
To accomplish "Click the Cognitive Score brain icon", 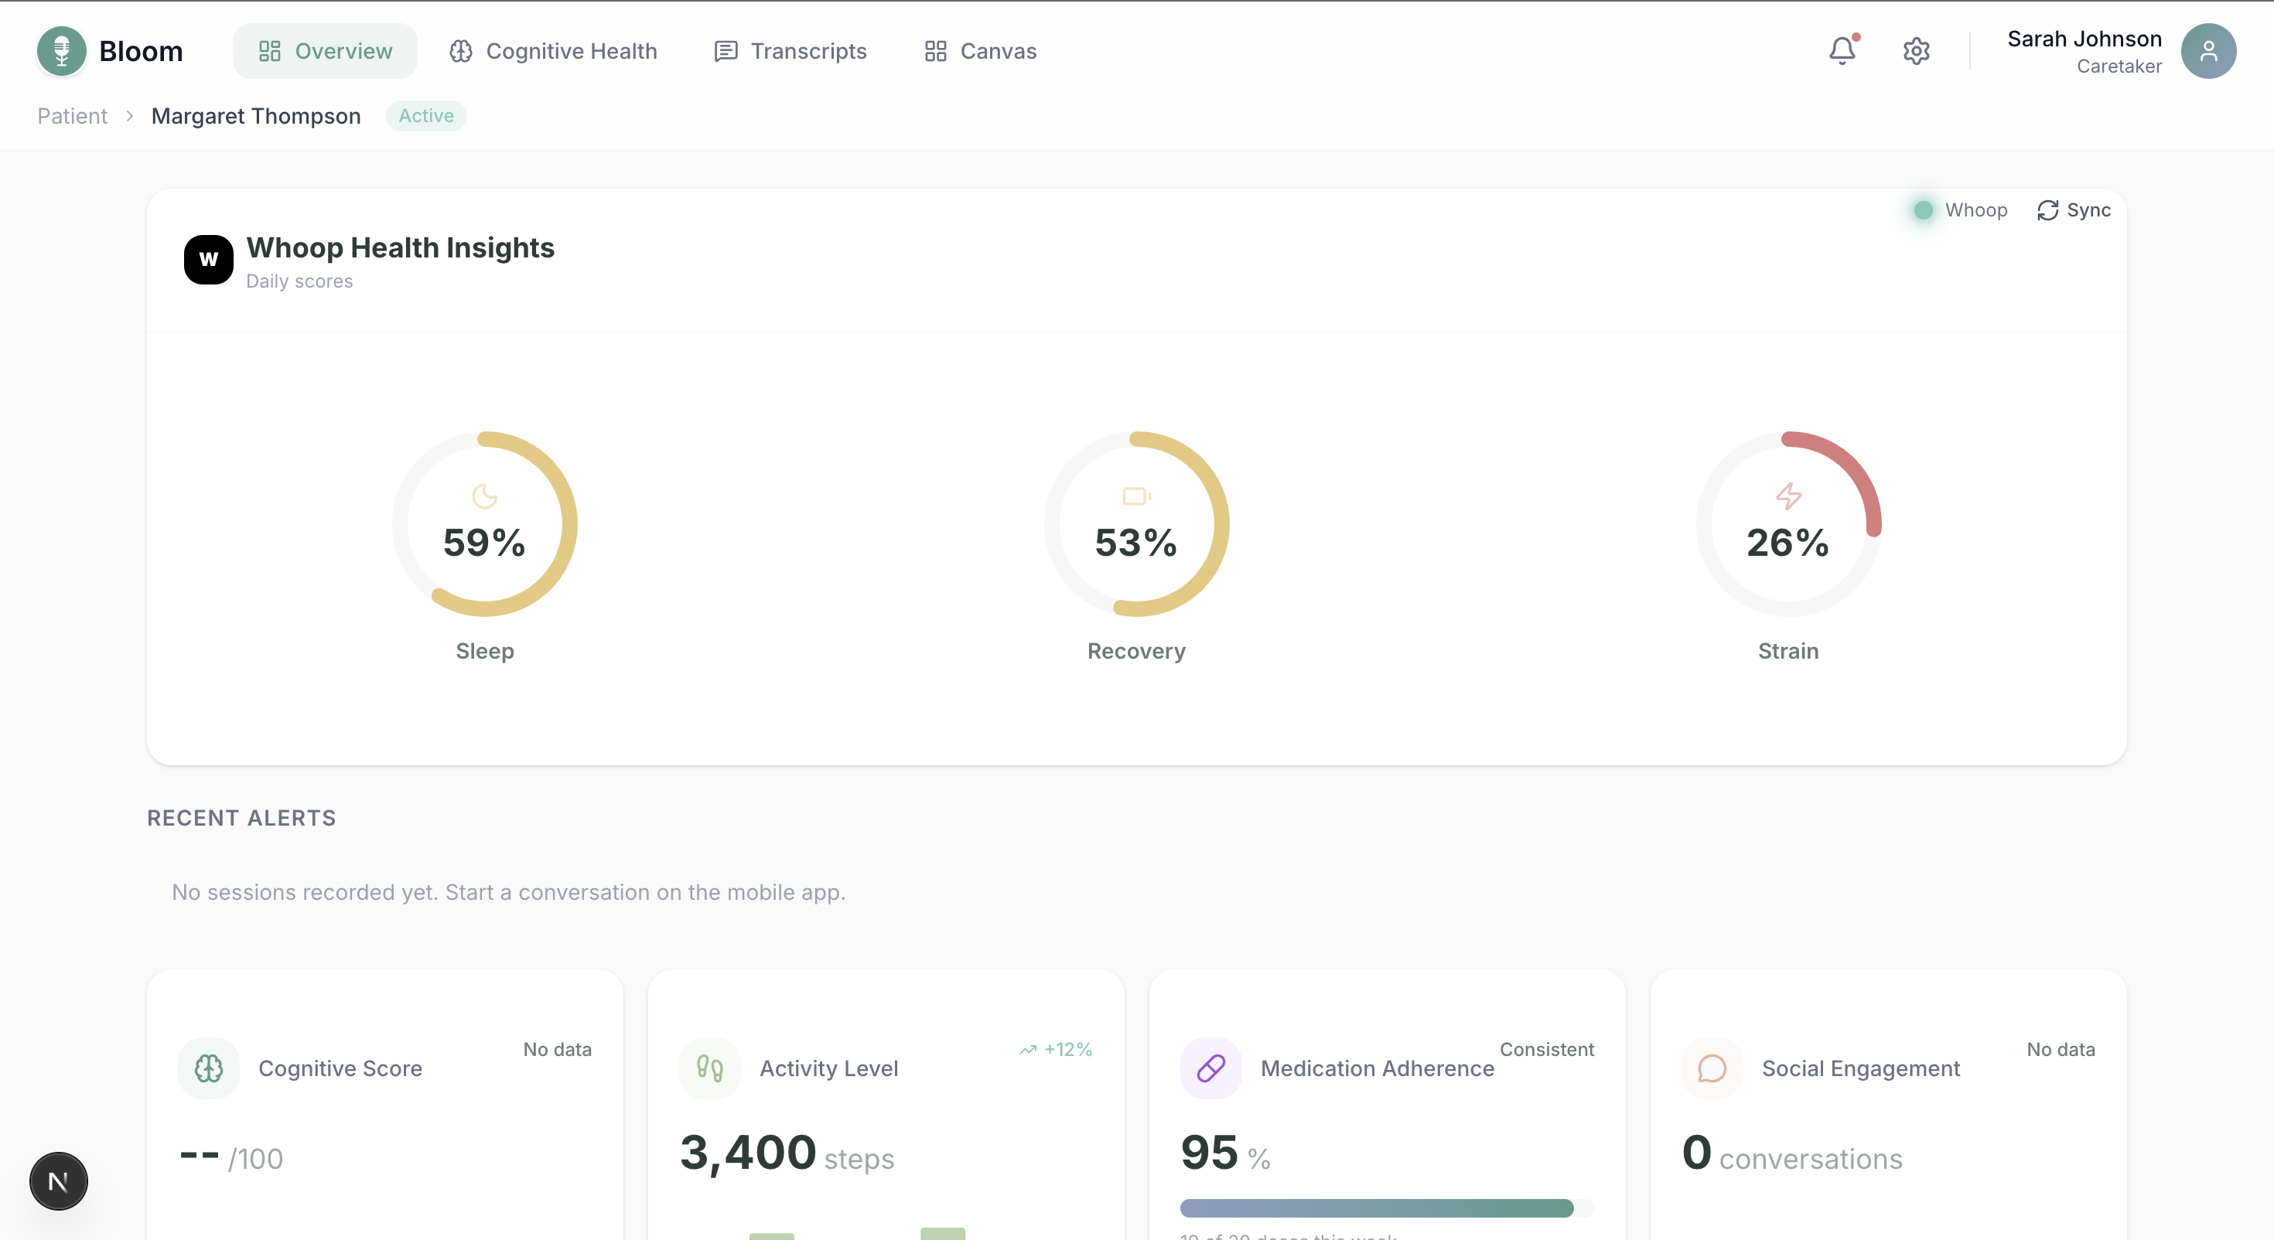I will coord(208,1068).
